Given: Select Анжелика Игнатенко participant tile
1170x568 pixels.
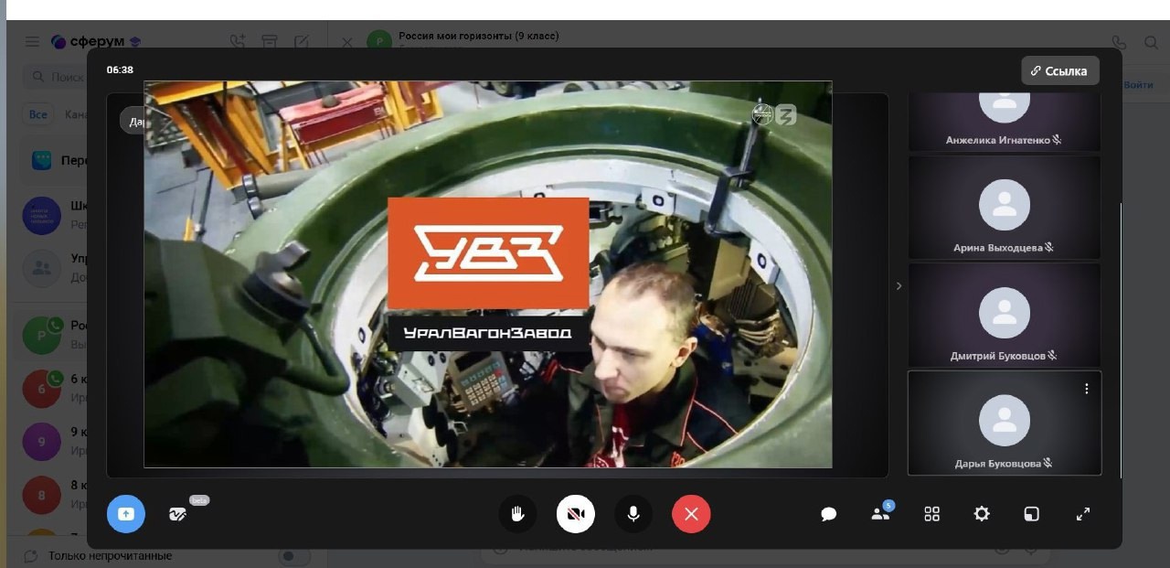Looking at the screenshot, I should pyautogui.click(x=1005, y=121).
